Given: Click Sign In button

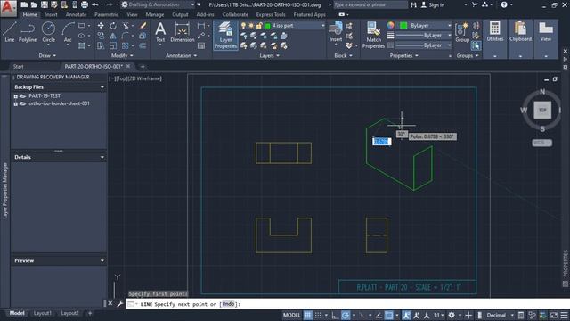Looking at the screenshot, I should tap(433, 5).
